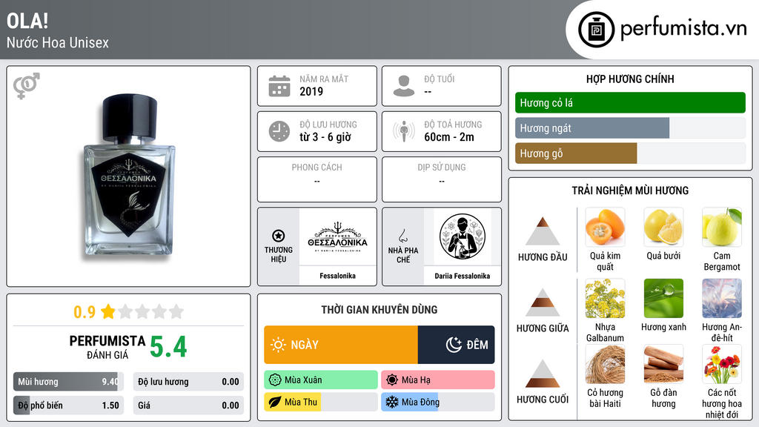Click the Quả kim quất note thumbnail
759x427 pixels.
pyautogui.click(x=605, y=227)
